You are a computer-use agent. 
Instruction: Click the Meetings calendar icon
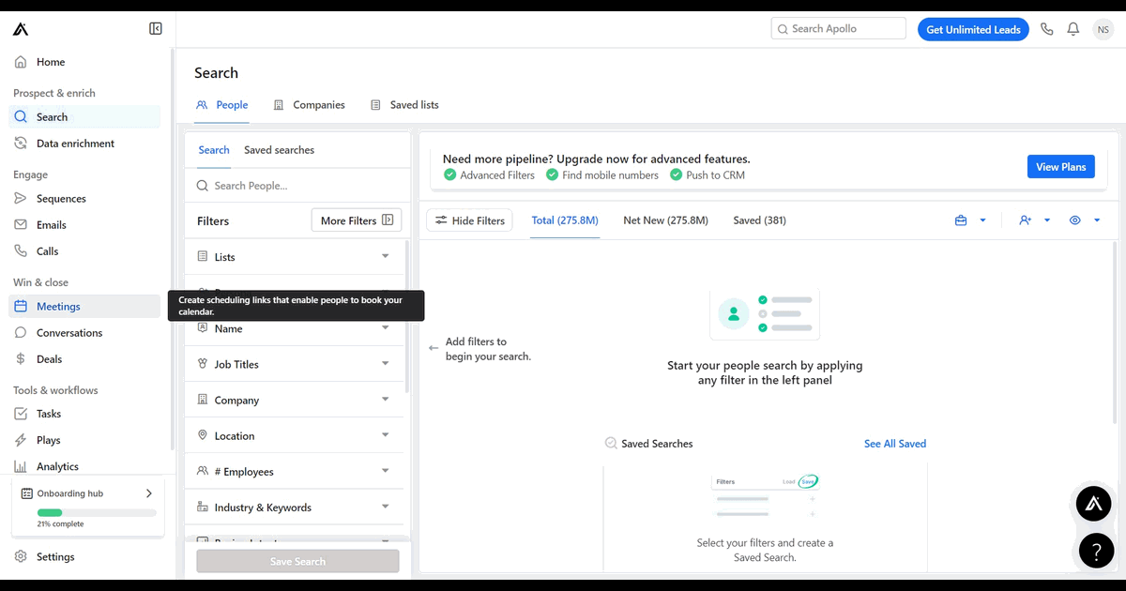tap(21, 307)
